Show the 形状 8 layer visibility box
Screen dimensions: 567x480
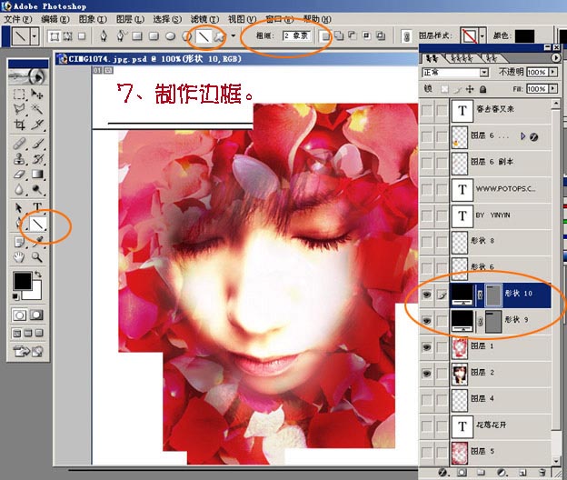[x=427, y=241]
